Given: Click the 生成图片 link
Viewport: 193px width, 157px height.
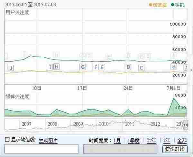Looking at the screenshot, I should (48, 140).
